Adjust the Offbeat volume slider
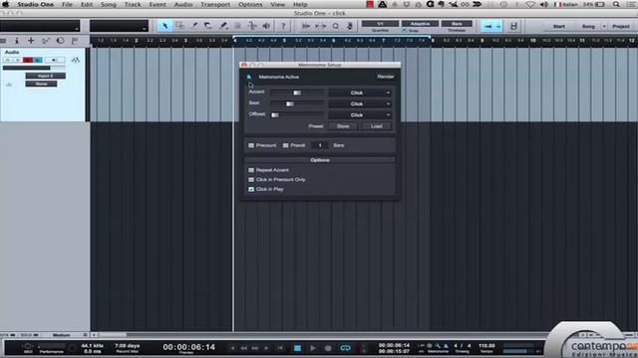 pos(298,115)
